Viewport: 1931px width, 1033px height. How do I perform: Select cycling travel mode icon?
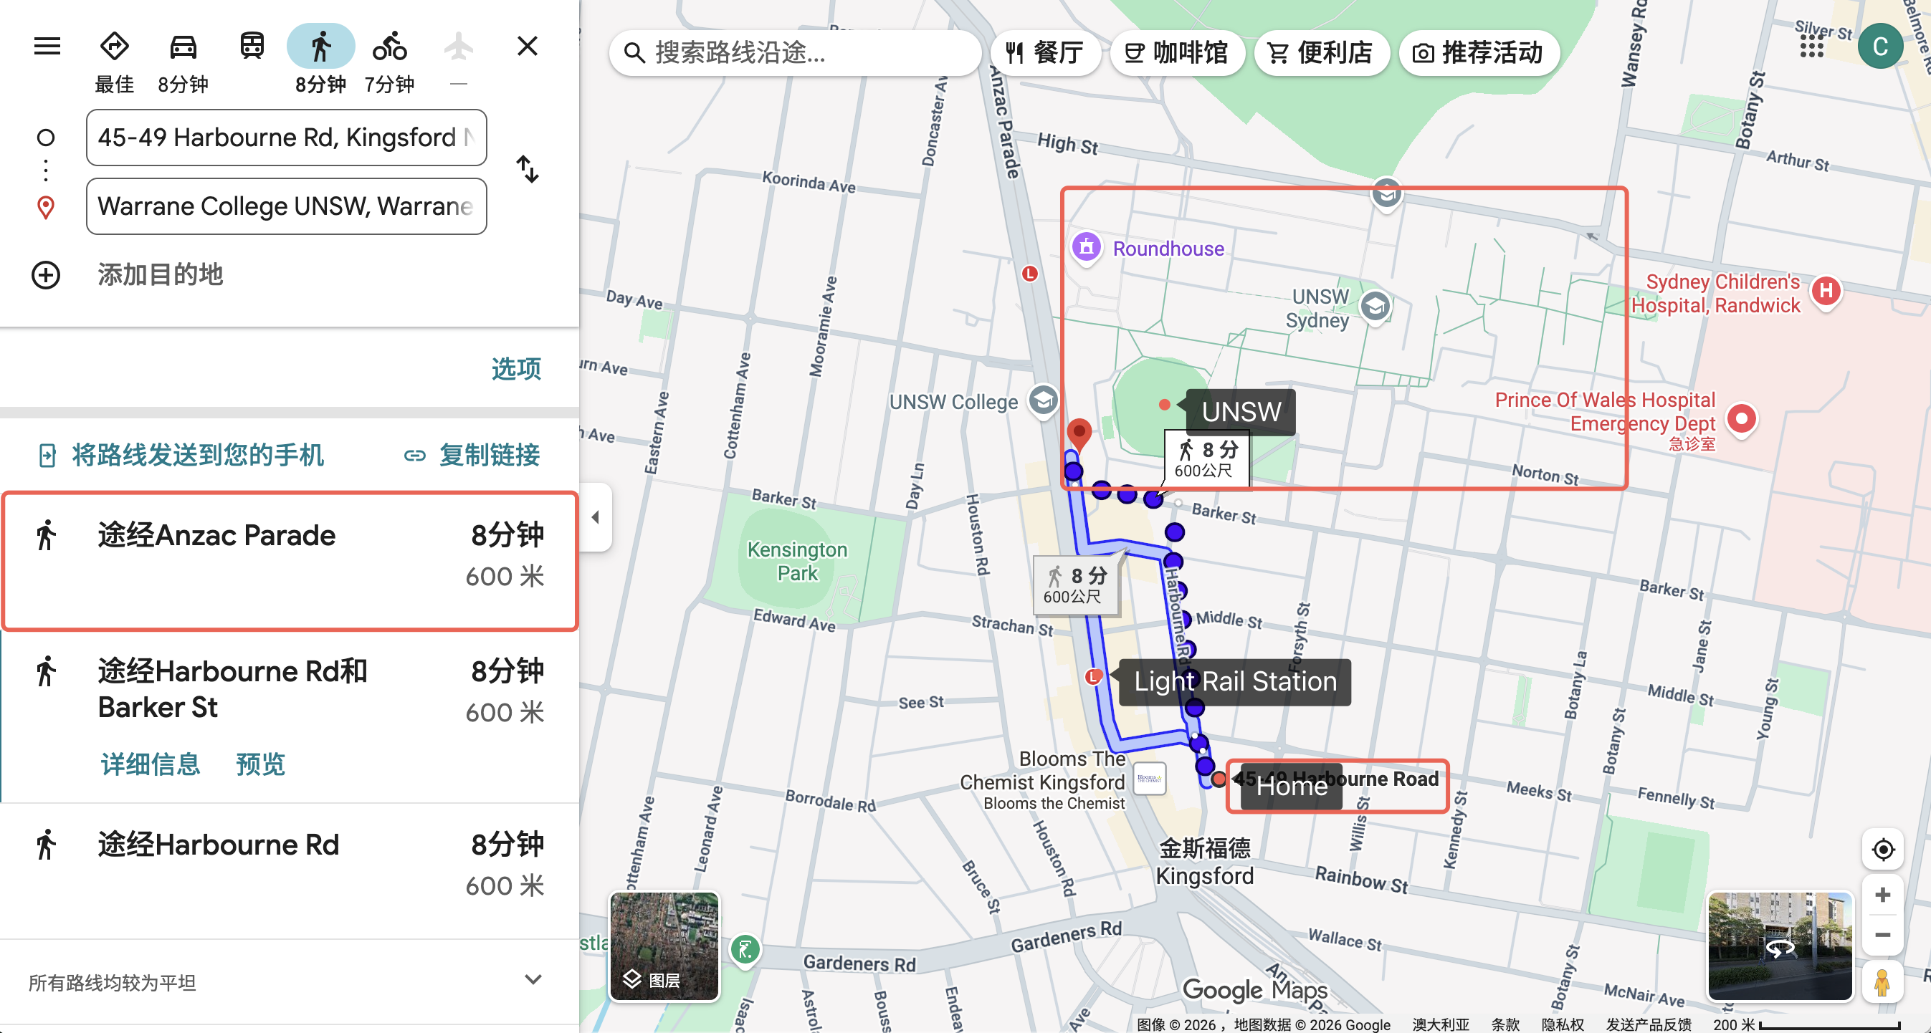(389, 47)
